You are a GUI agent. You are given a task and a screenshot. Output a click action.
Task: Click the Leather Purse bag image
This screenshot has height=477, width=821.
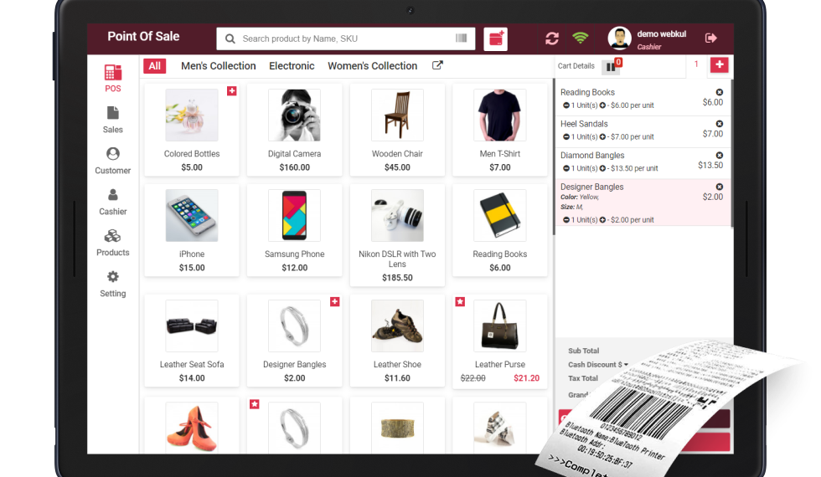500,326
